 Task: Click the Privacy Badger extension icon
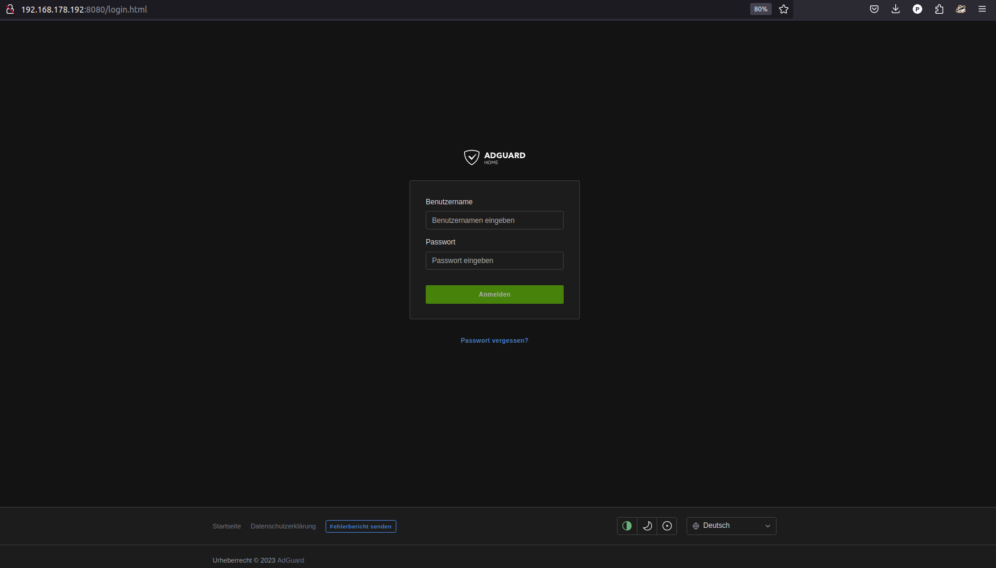pyautogui.click(x=961, y=9)
